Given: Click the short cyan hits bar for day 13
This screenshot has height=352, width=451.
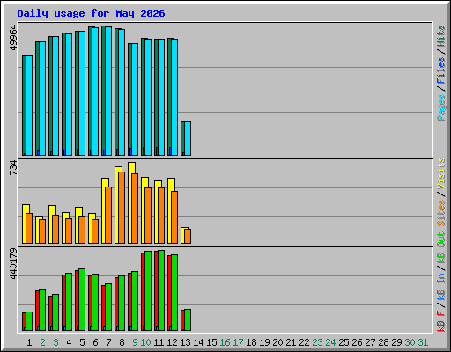Looking at the screenshot, I should (188, 138).
